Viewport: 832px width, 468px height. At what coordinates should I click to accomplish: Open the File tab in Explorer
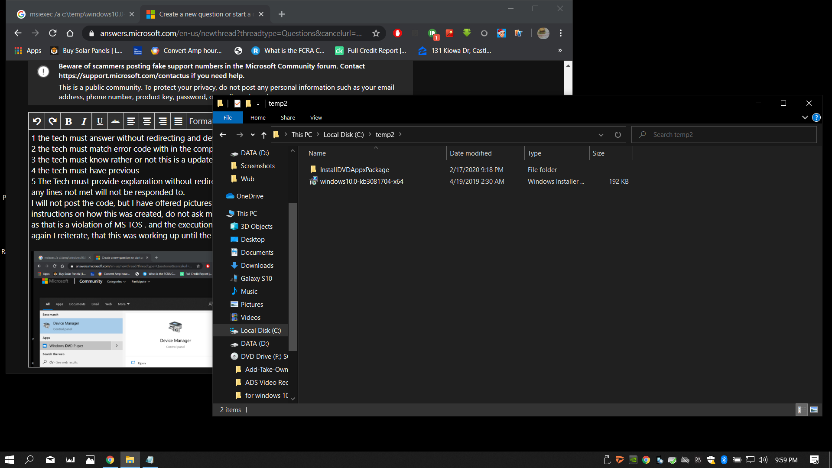[227, 118]
